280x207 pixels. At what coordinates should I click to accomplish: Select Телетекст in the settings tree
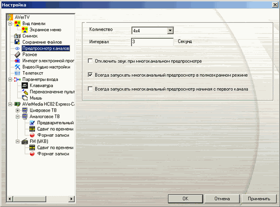(x=34, y=73)
